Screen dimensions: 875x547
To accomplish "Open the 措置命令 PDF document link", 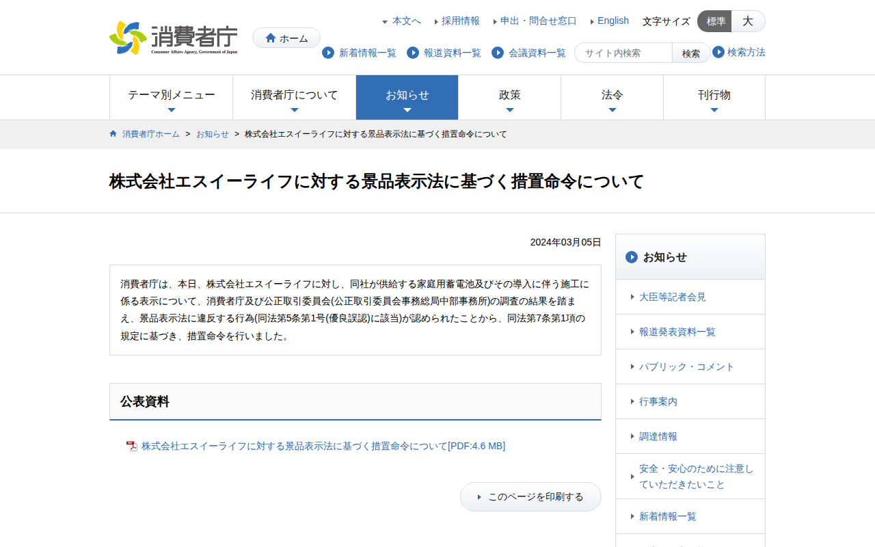I will click(323, 446).
